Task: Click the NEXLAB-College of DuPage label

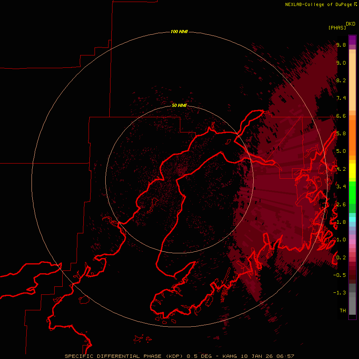Action: click(x=319, y=4)
